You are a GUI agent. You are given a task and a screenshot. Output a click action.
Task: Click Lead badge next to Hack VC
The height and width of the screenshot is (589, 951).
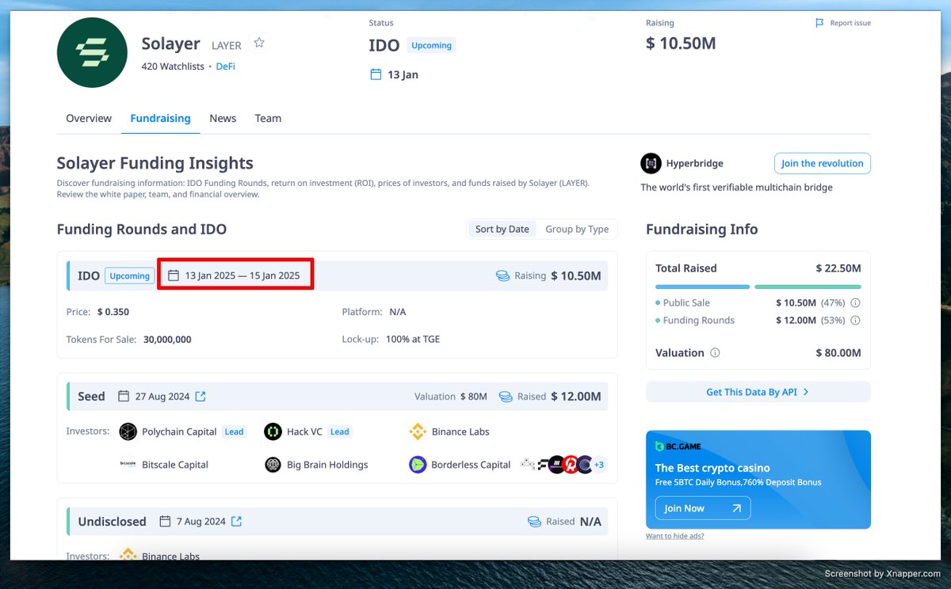(339, 431)
